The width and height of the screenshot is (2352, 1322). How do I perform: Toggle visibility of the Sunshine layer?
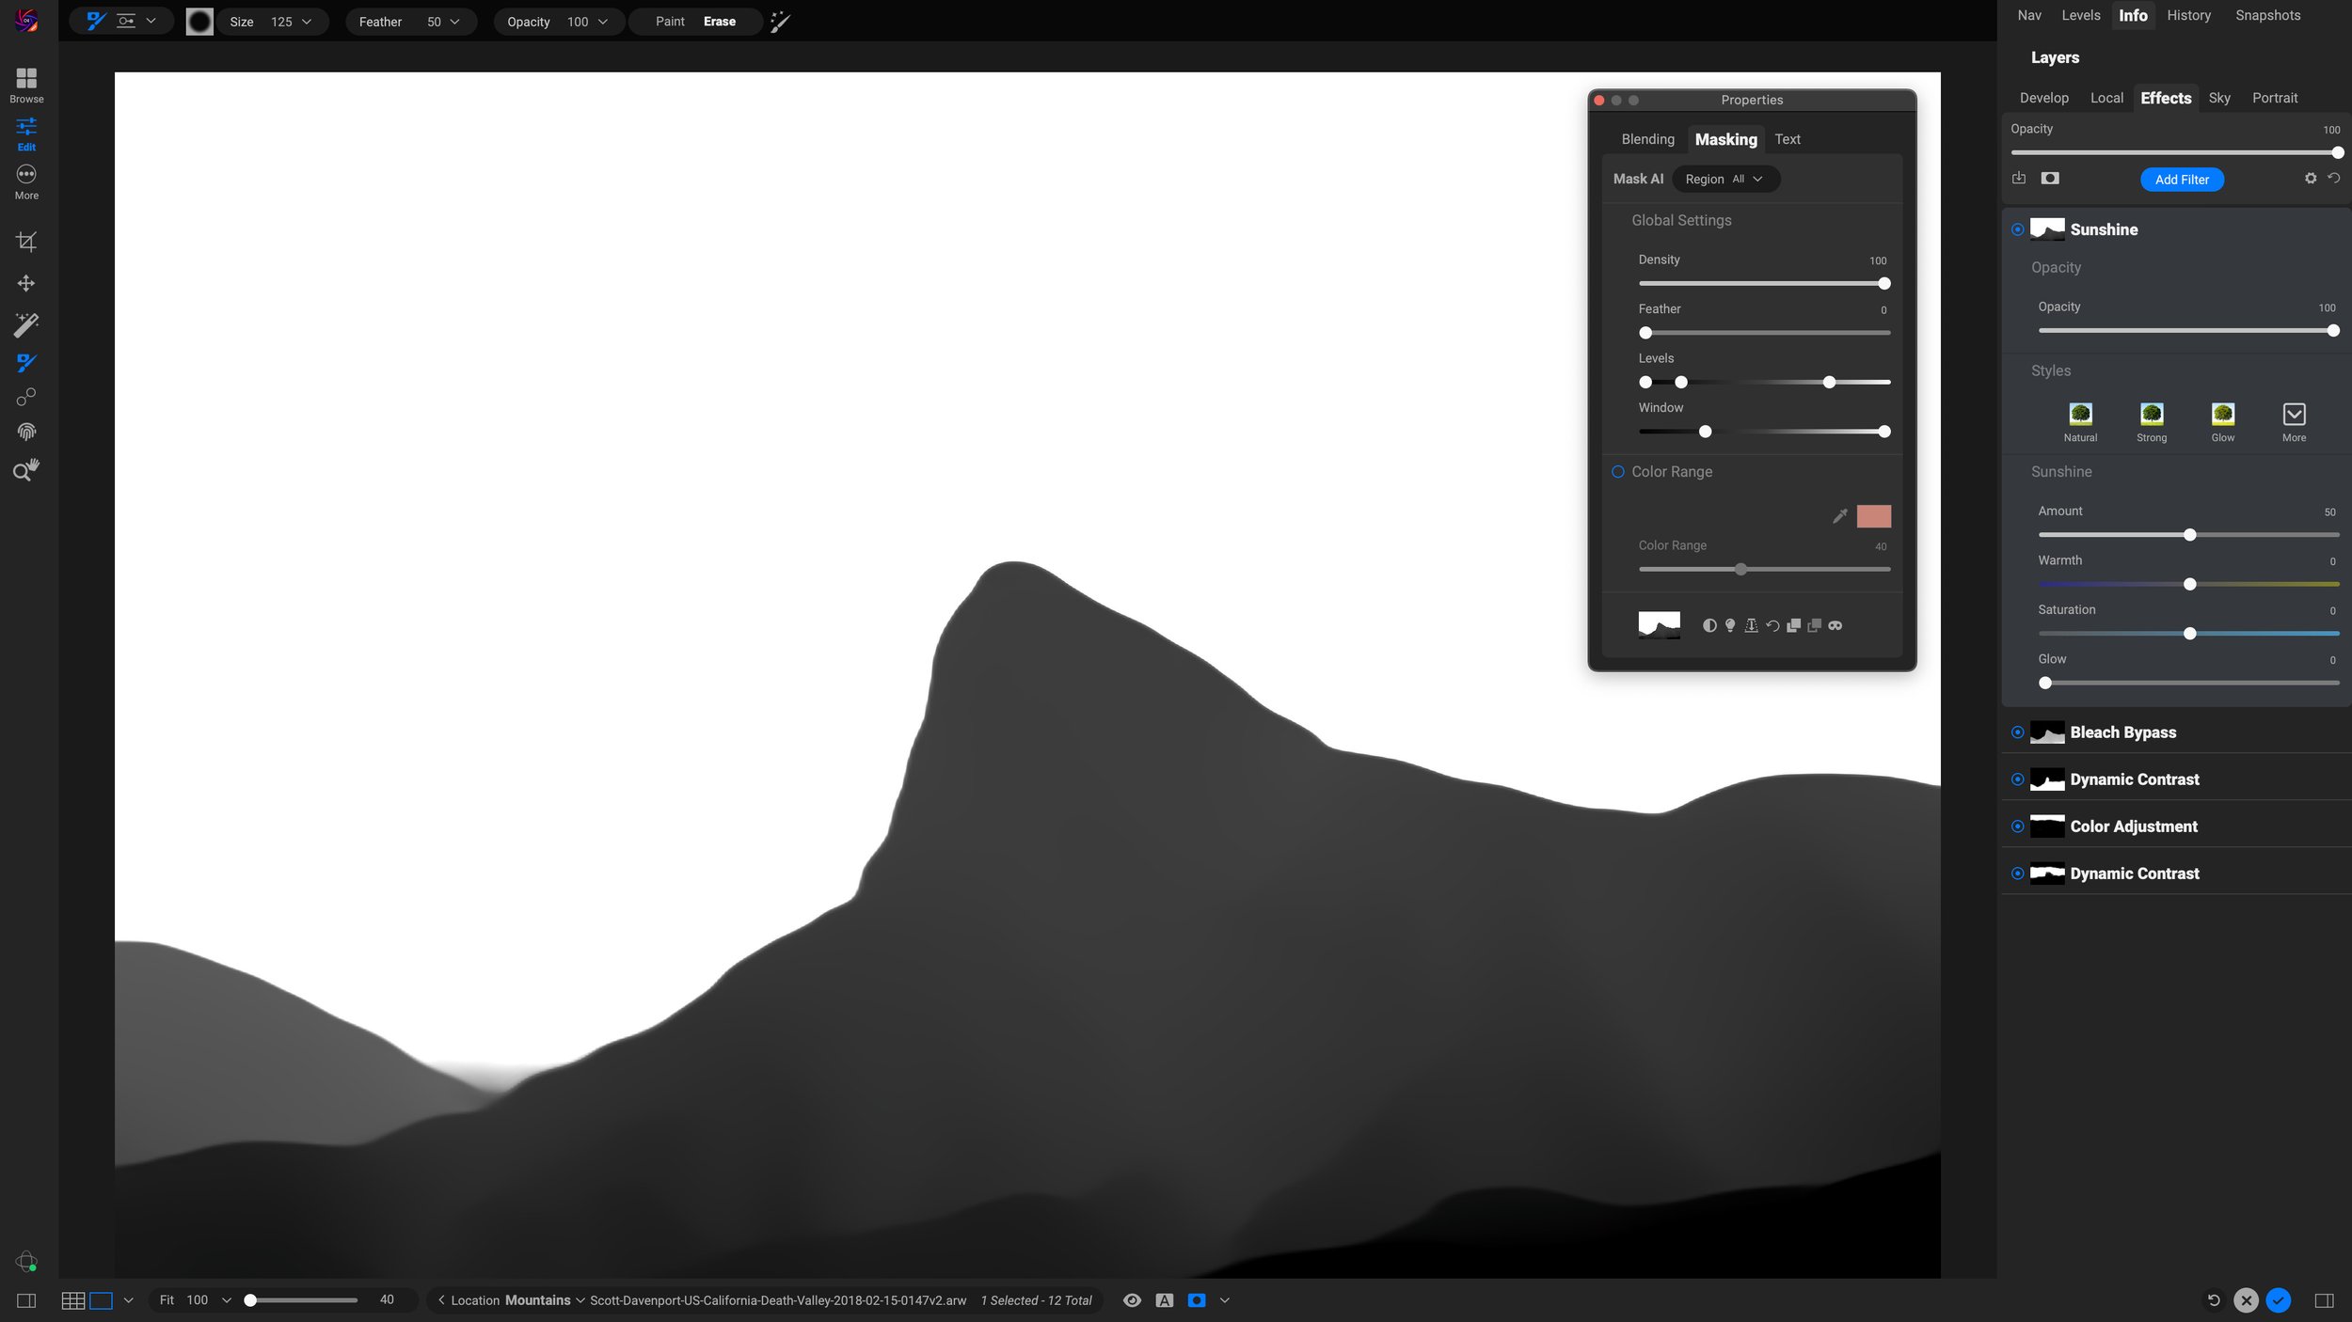2018,228
